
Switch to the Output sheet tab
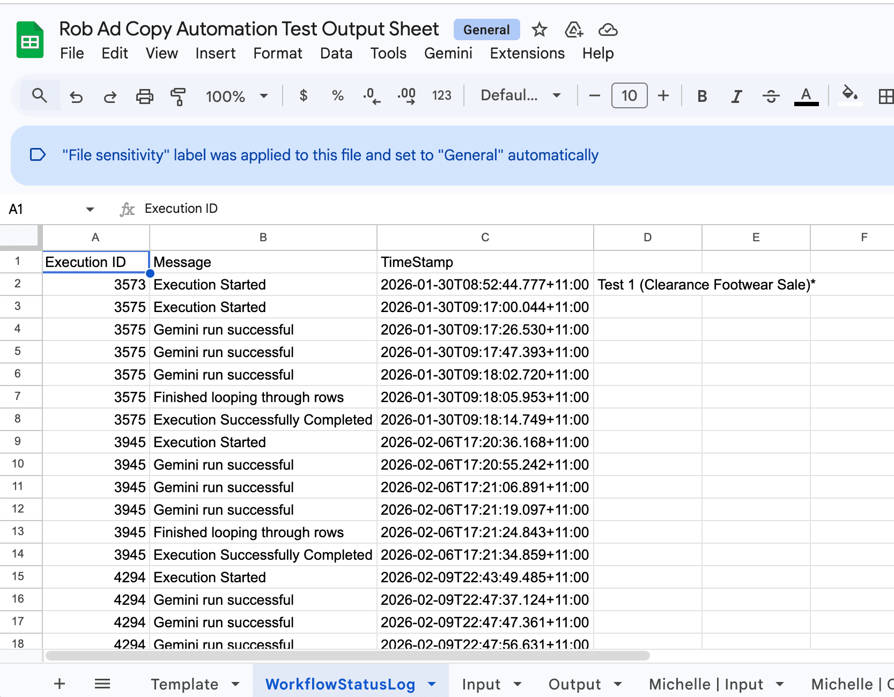point(574,684)
